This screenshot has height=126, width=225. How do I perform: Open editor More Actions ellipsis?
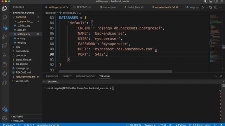[221, 7]
